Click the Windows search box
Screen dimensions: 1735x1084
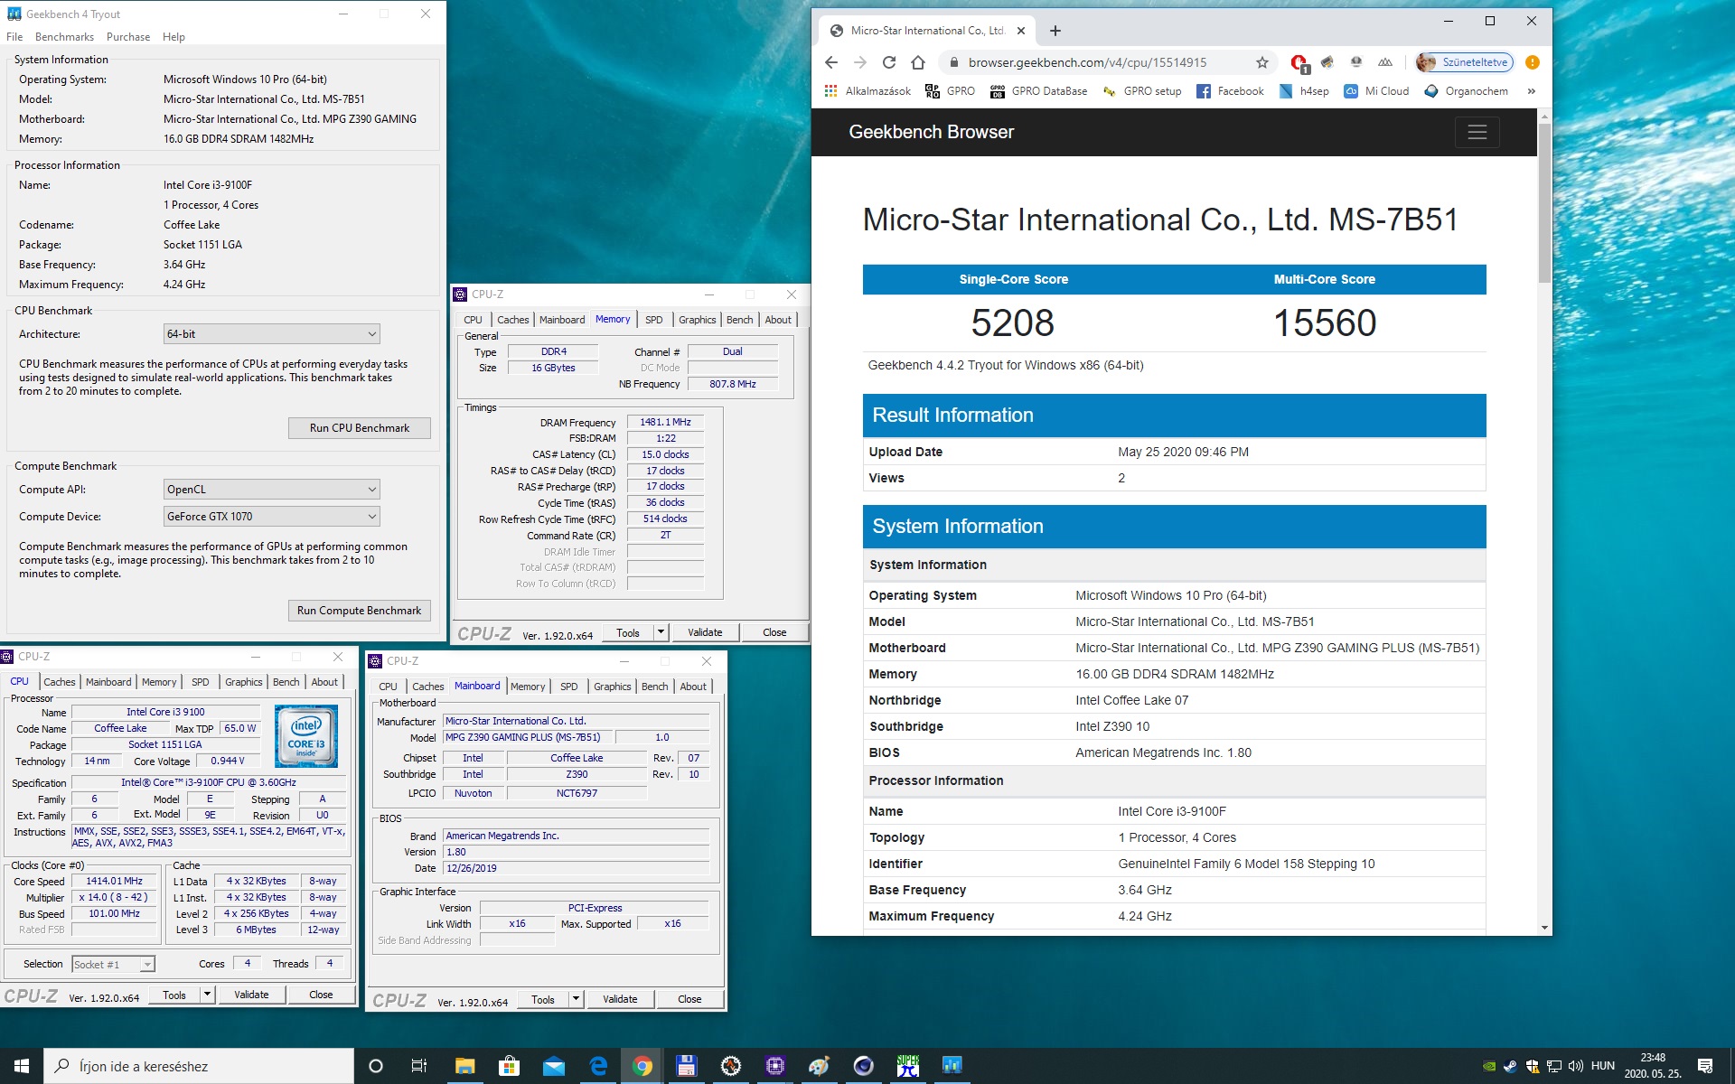point(199,1066)
